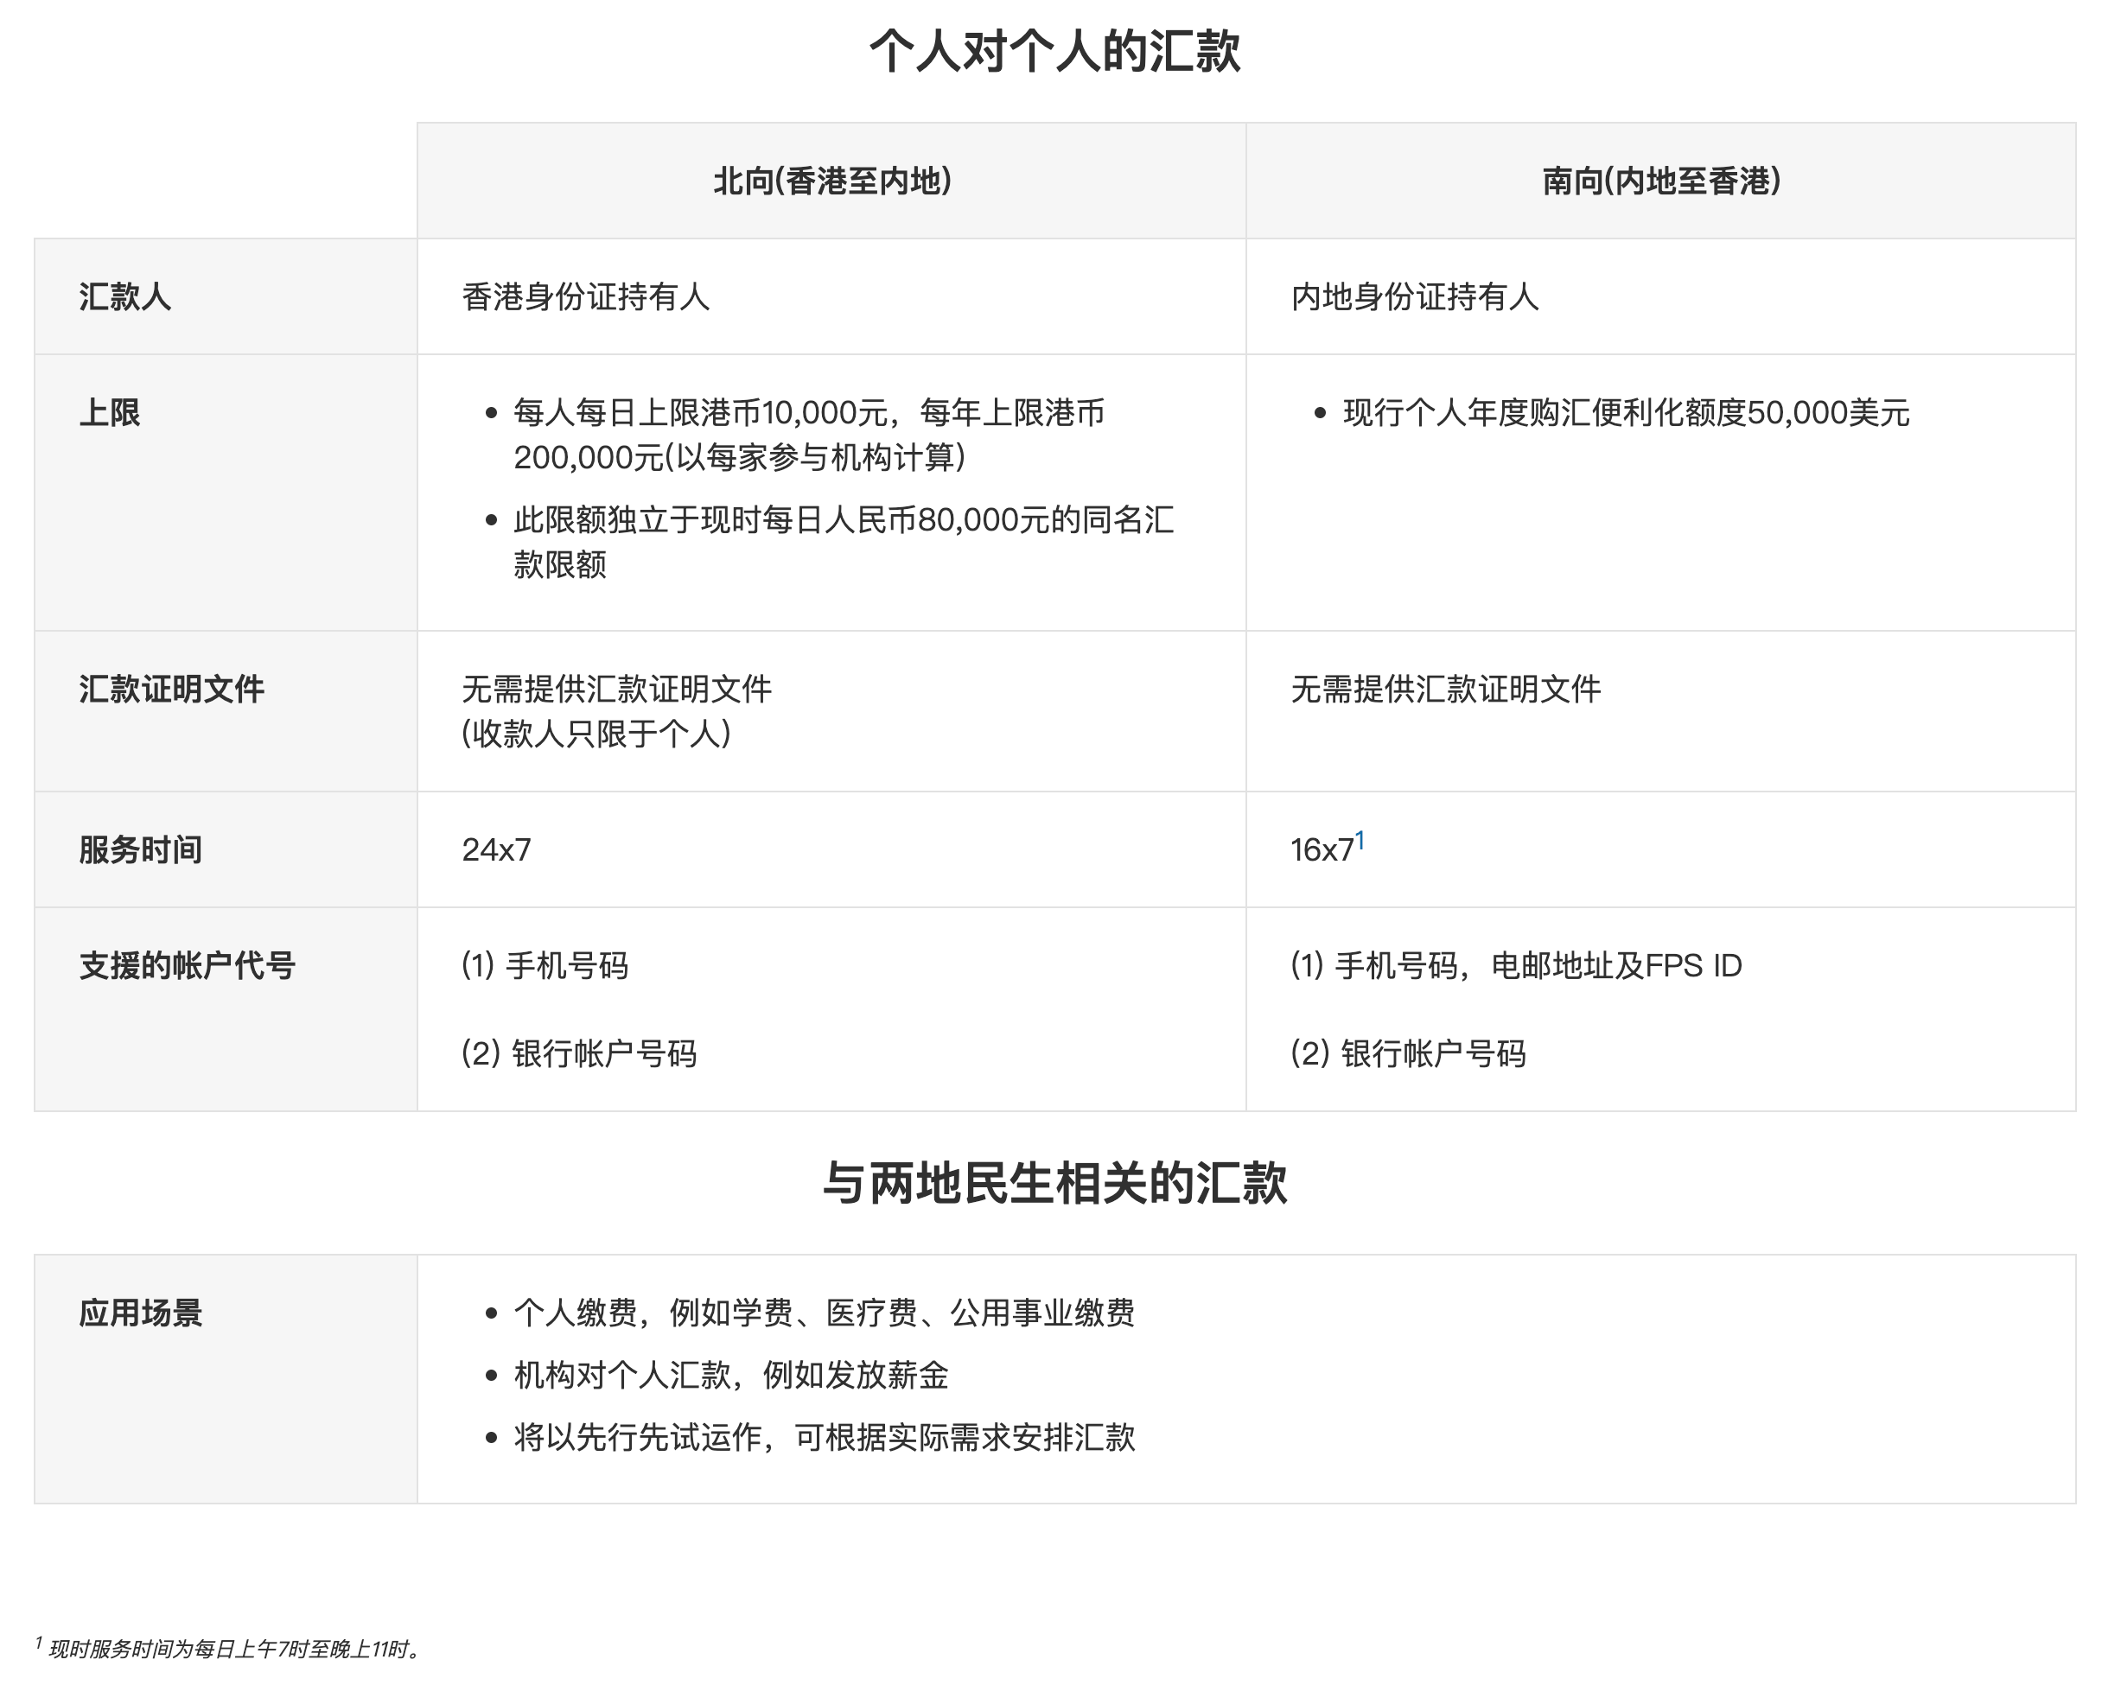Viewport: 2121px width, 1685px height.
Task: Click the 支援的帐户代号 row label
Action: click(187, 965)
